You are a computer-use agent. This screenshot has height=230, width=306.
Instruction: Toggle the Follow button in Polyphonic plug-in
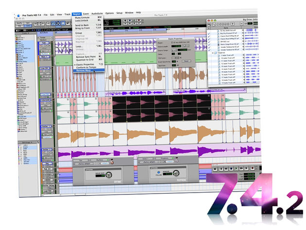159,172
